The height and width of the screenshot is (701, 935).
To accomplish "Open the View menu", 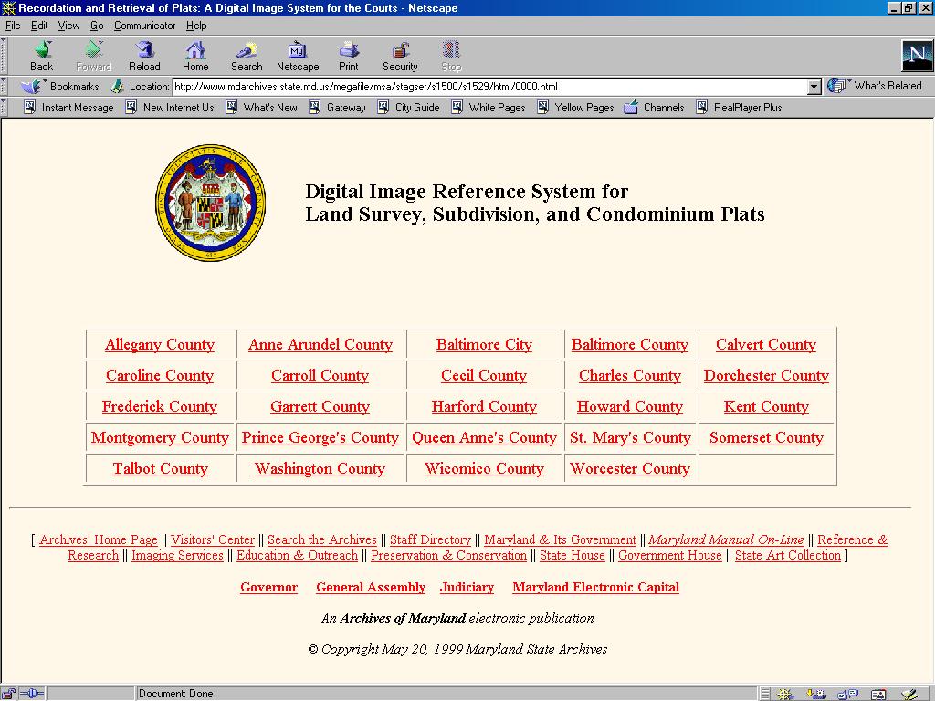I will pyautogui.click(x=68, y=26).
